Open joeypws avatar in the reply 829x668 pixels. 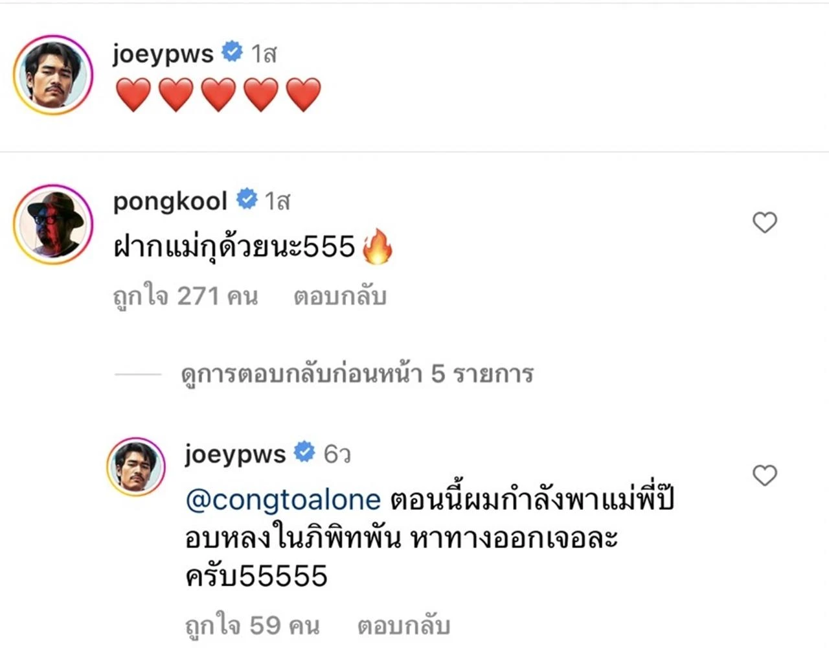point(136,466)
